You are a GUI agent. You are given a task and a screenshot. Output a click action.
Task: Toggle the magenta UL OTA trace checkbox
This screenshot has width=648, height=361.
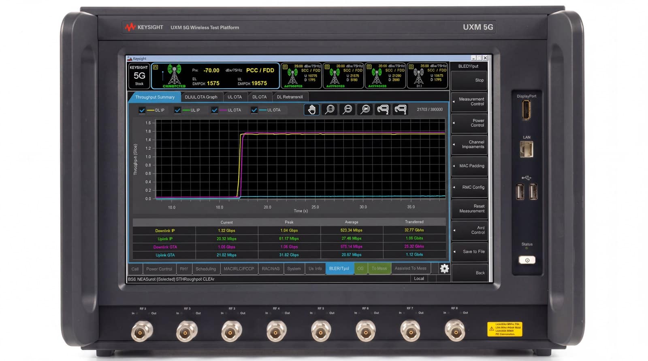pyautogui.click(x=215, y=110)
